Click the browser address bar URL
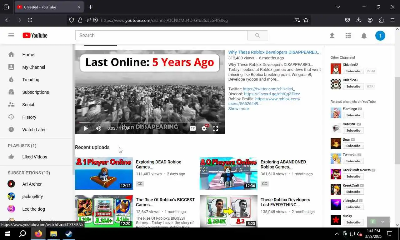Viewport: 400px width, 240px height. 164,20
